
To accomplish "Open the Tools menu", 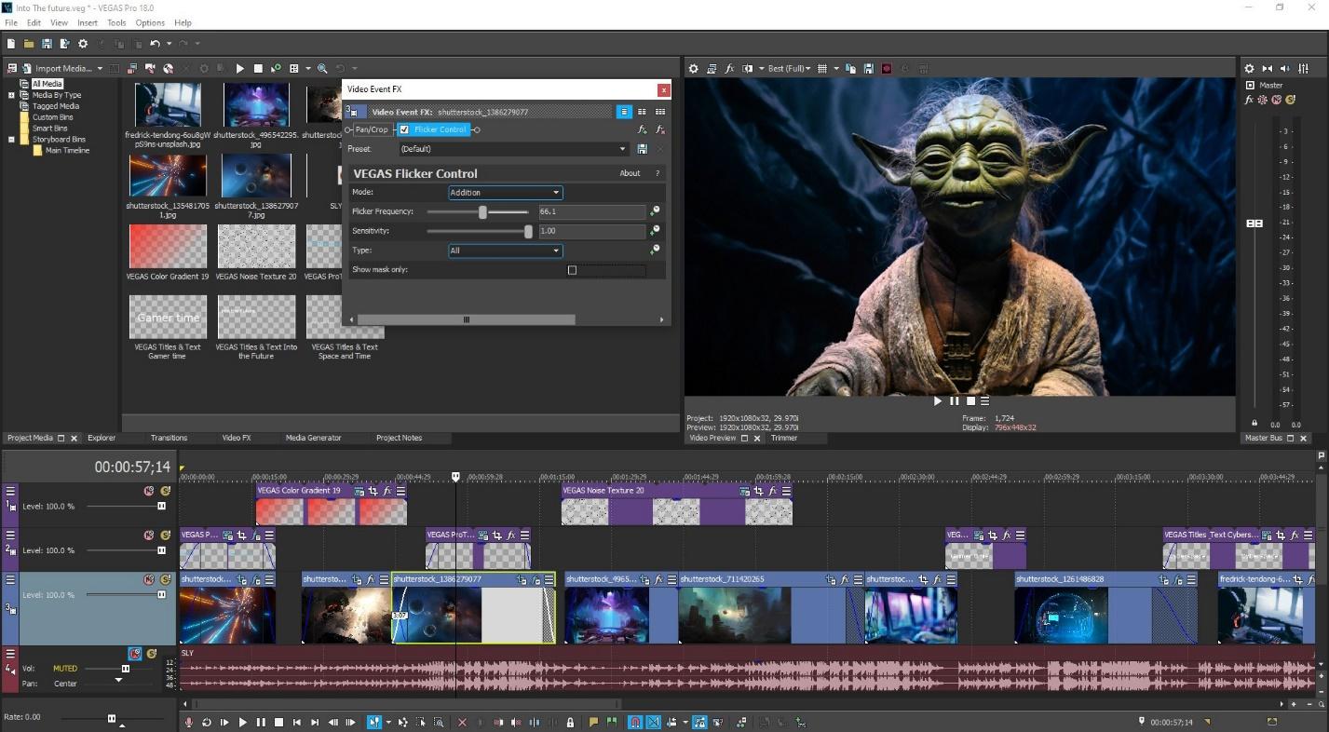I will click(x=116, y=22).
